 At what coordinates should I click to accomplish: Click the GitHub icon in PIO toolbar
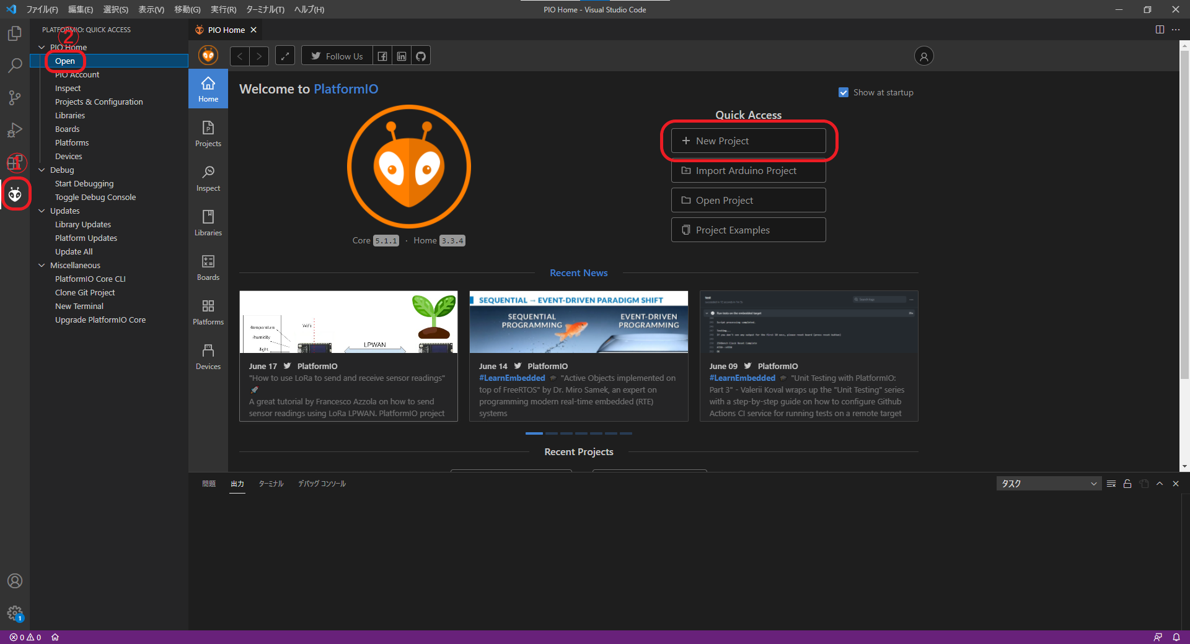tap(421, 56)
